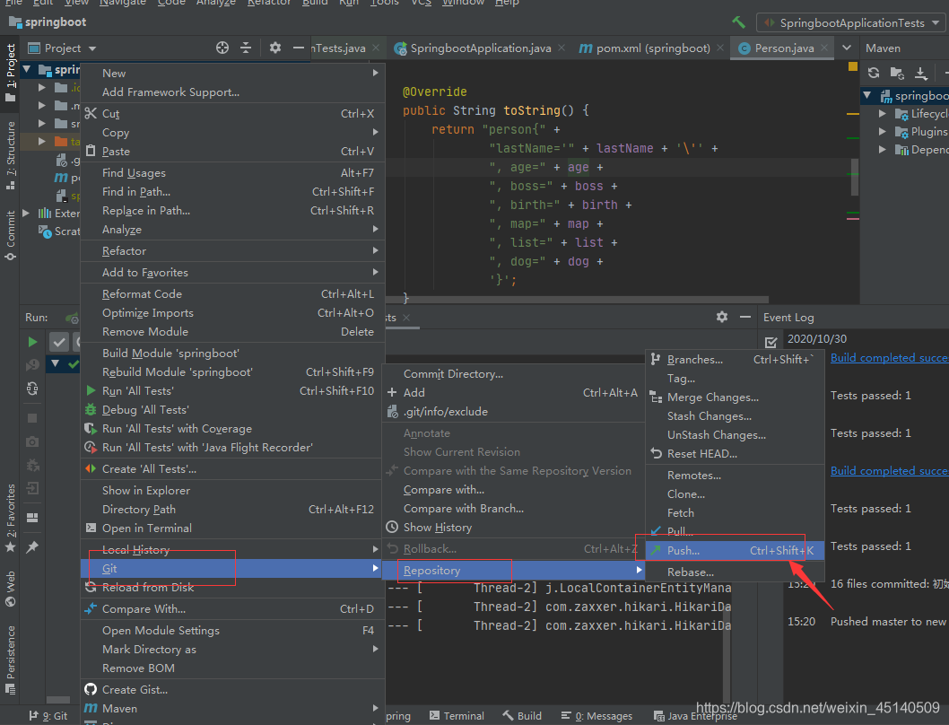Viewport: 949px width, 725px height.
Task: Choose Reformat Code menu entry
Action: pyautogui.click(x=233, y=294)
